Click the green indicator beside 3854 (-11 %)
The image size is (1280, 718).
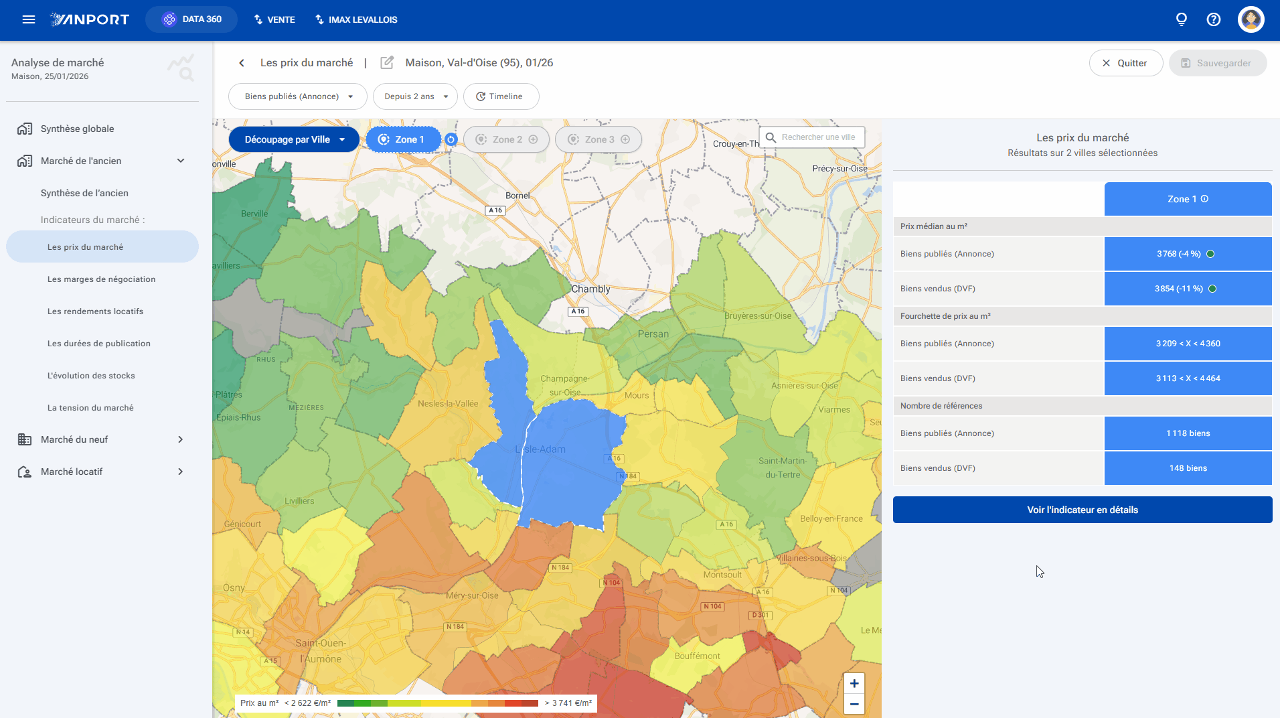click(x=1212, y=289)
